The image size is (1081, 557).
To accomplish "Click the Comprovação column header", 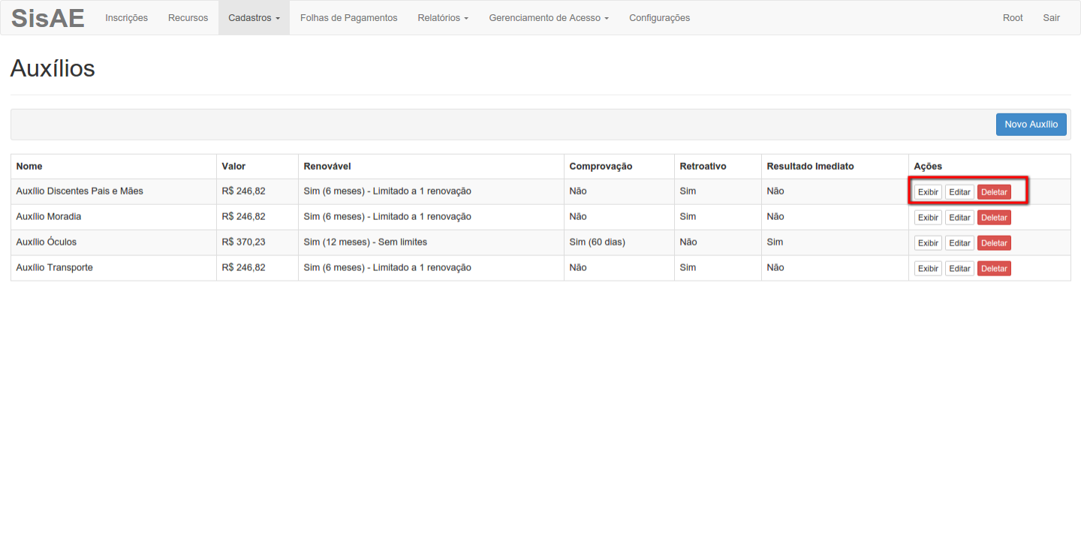I will point(619,167).
